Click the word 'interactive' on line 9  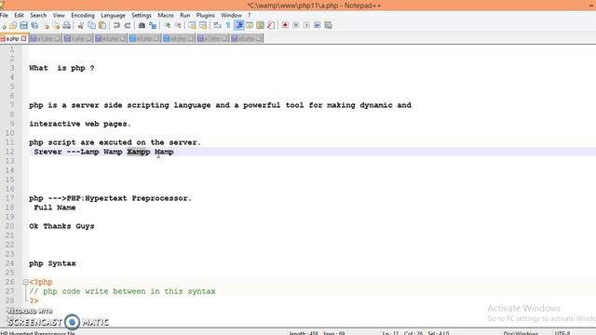pyautogui.click(x=55, y=124)
